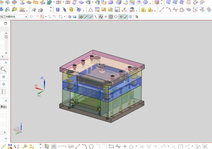The image size is (212, 149).
Task: Click the heart-shaped closed curve icon
Action: pyautogui.click(x=182, y=10)
